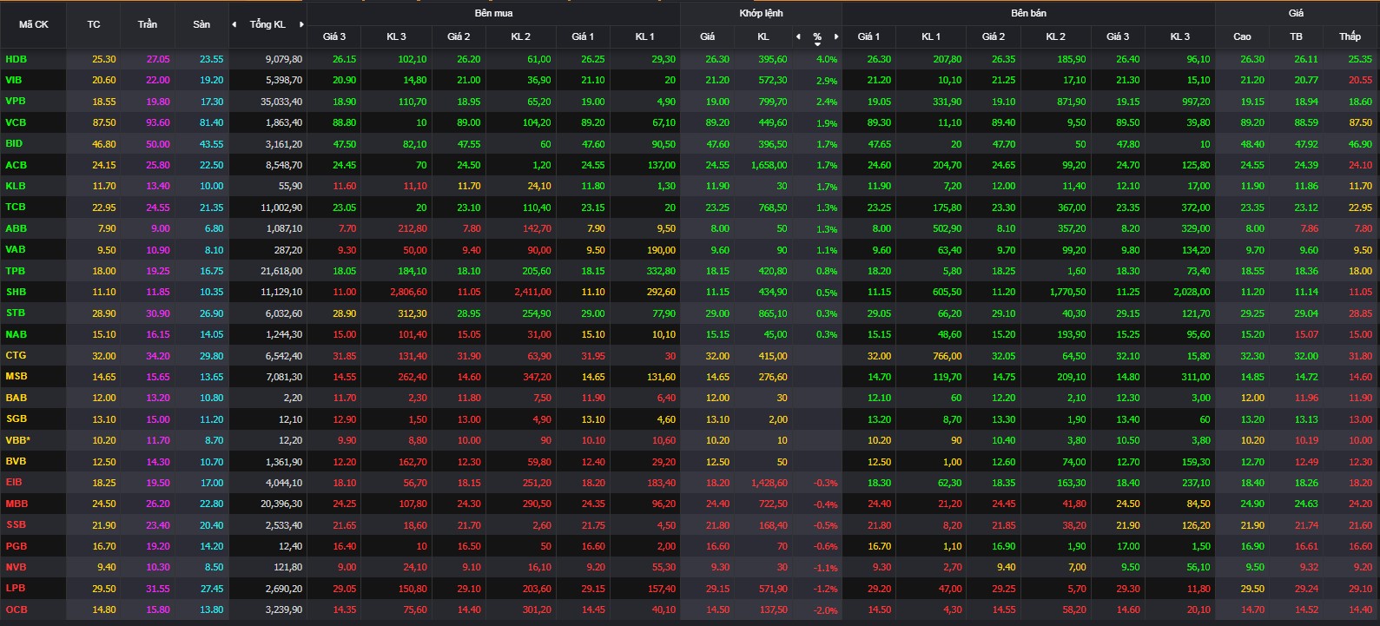Click Giá 1 header under Bên bán
This screenshot has width=1380, height=626.
click(868, 36)
